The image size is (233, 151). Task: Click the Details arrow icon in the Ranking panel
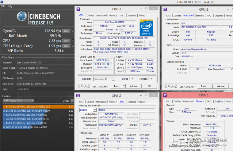(72, 101)
